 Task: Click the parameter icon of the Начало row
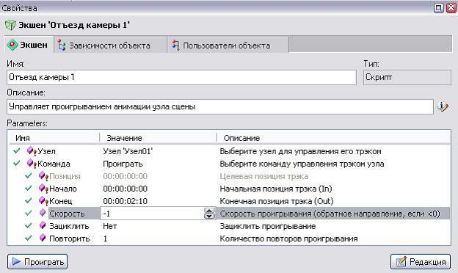(x=43, y=189)
